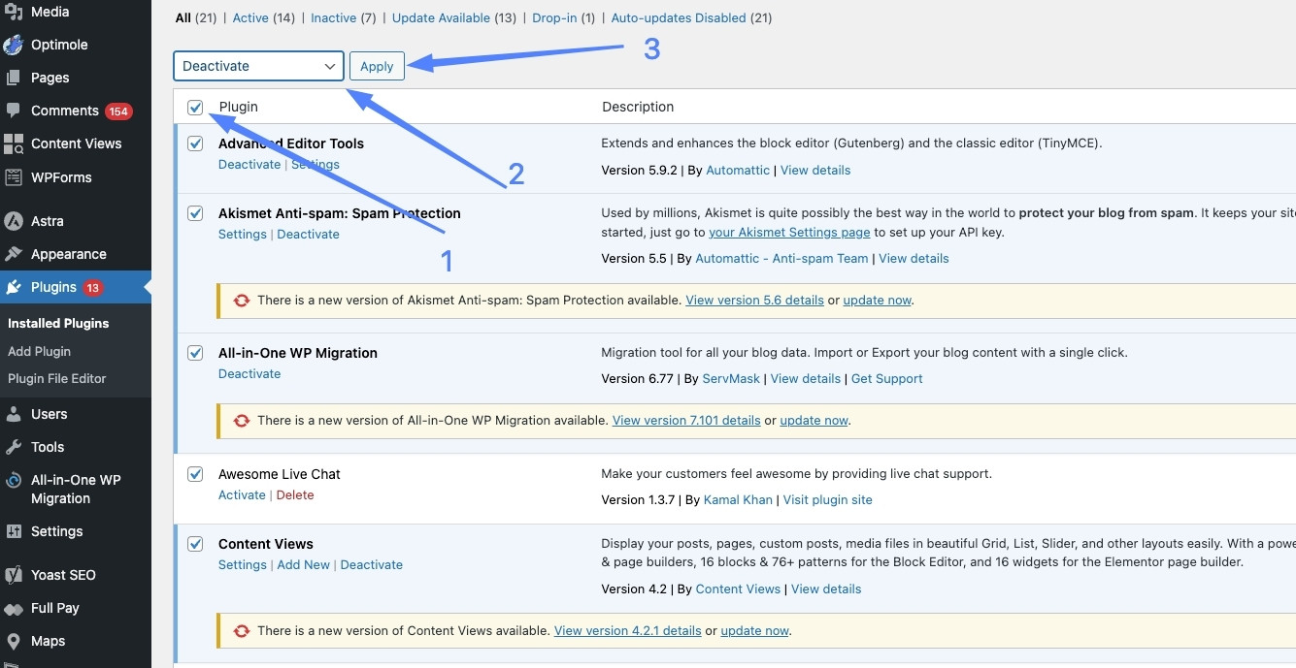Activate the Awesome Live Chat plugin

click(x=242, y=495)
